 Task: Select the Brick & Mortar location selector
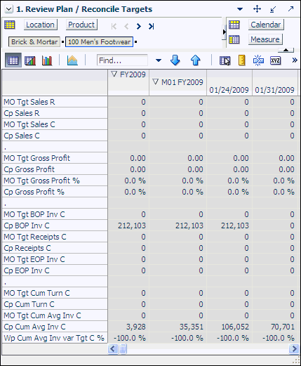pyautogui.click(x=34, y=42)
